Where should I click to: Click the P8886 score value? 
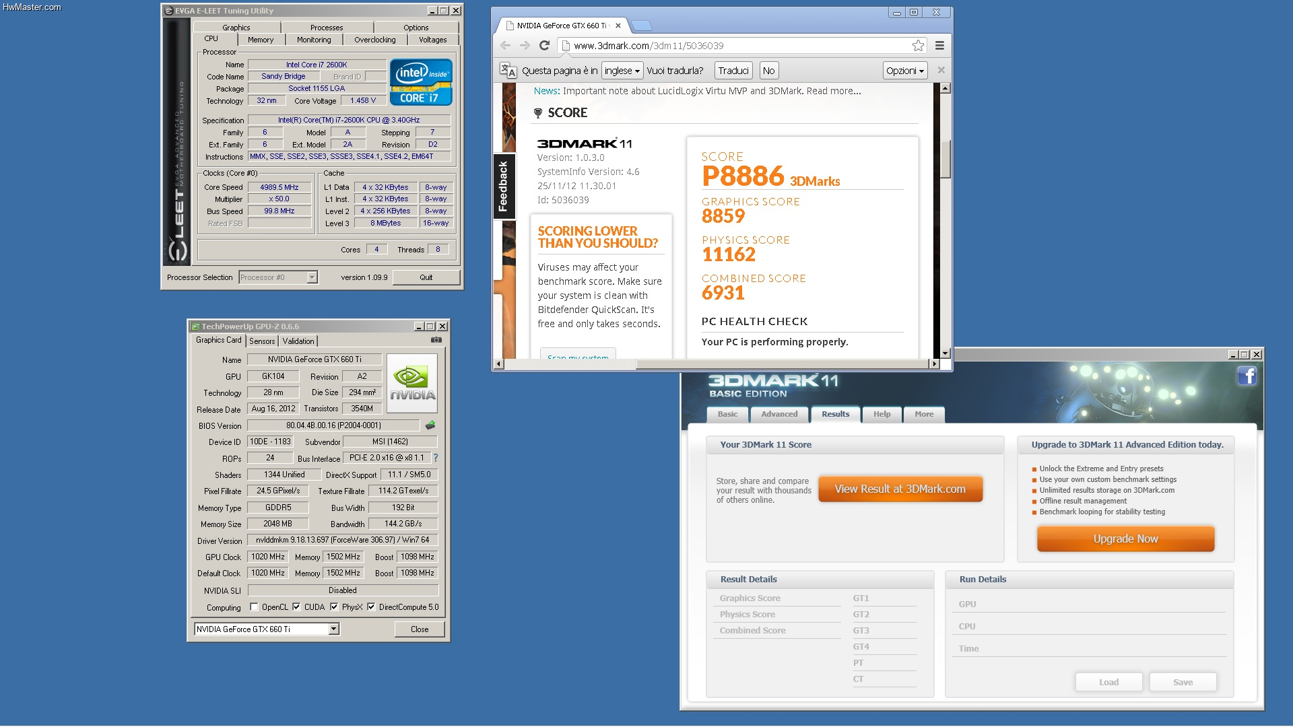click(x=743, y=176)
